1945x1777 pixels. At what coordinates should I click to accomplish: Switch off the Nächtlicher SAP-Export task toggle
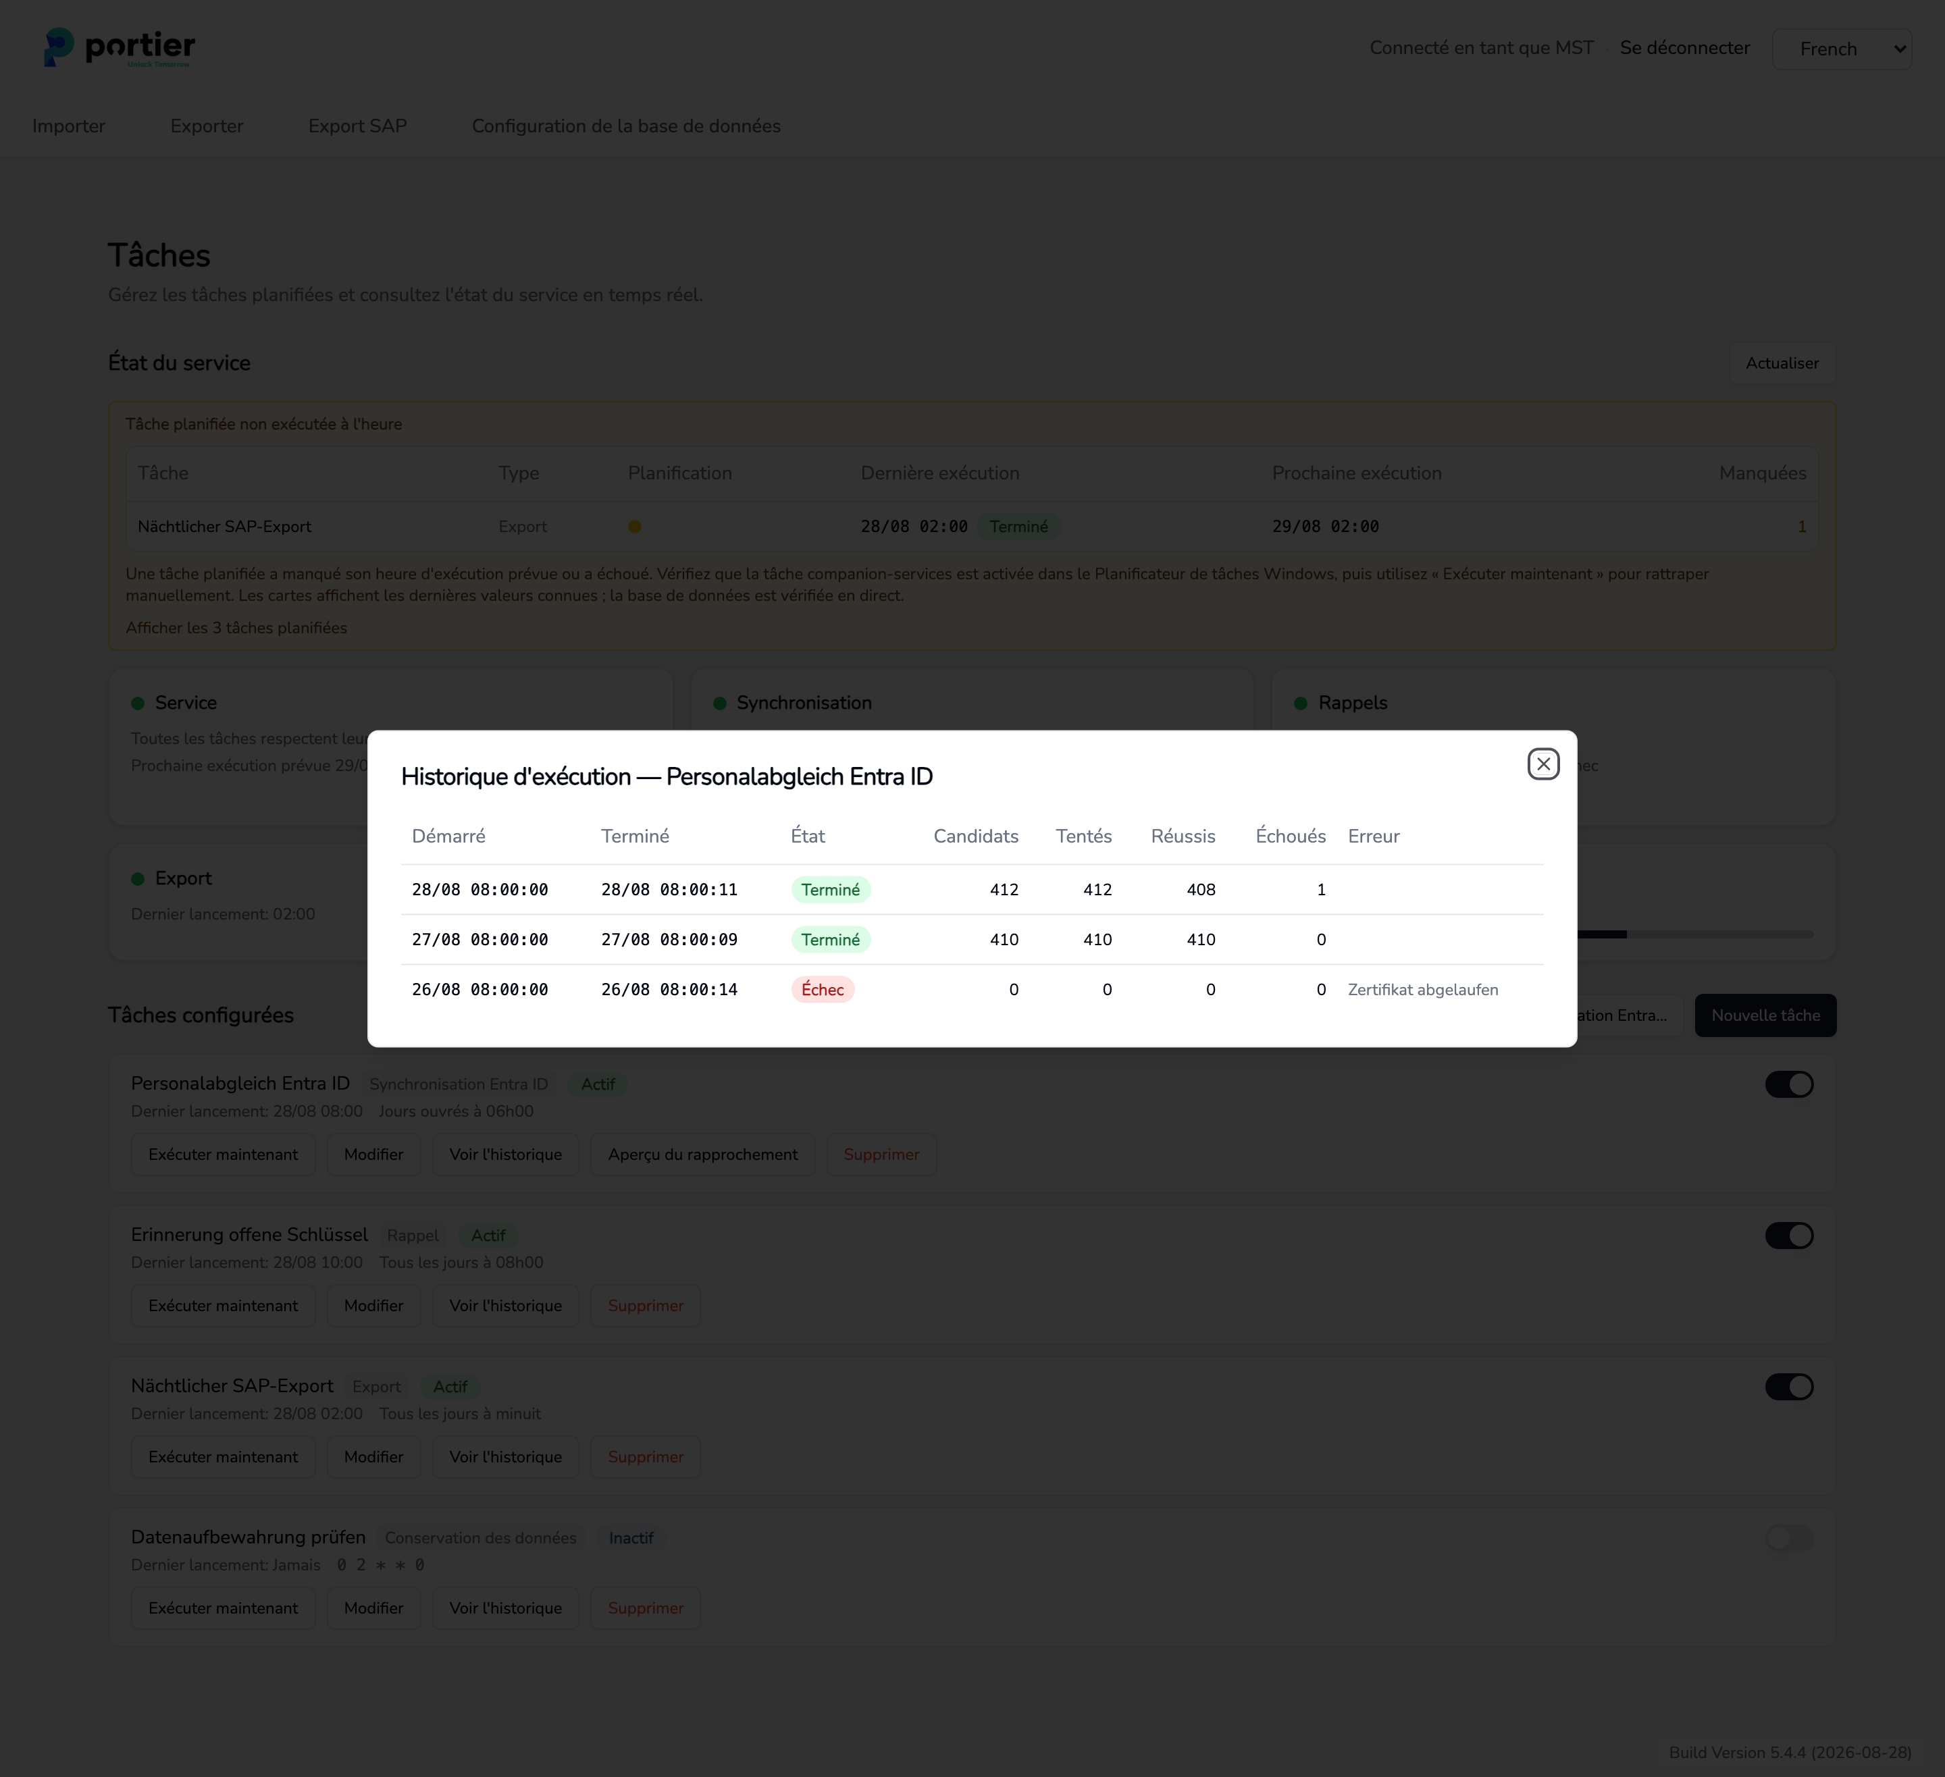(1789, 1387)
